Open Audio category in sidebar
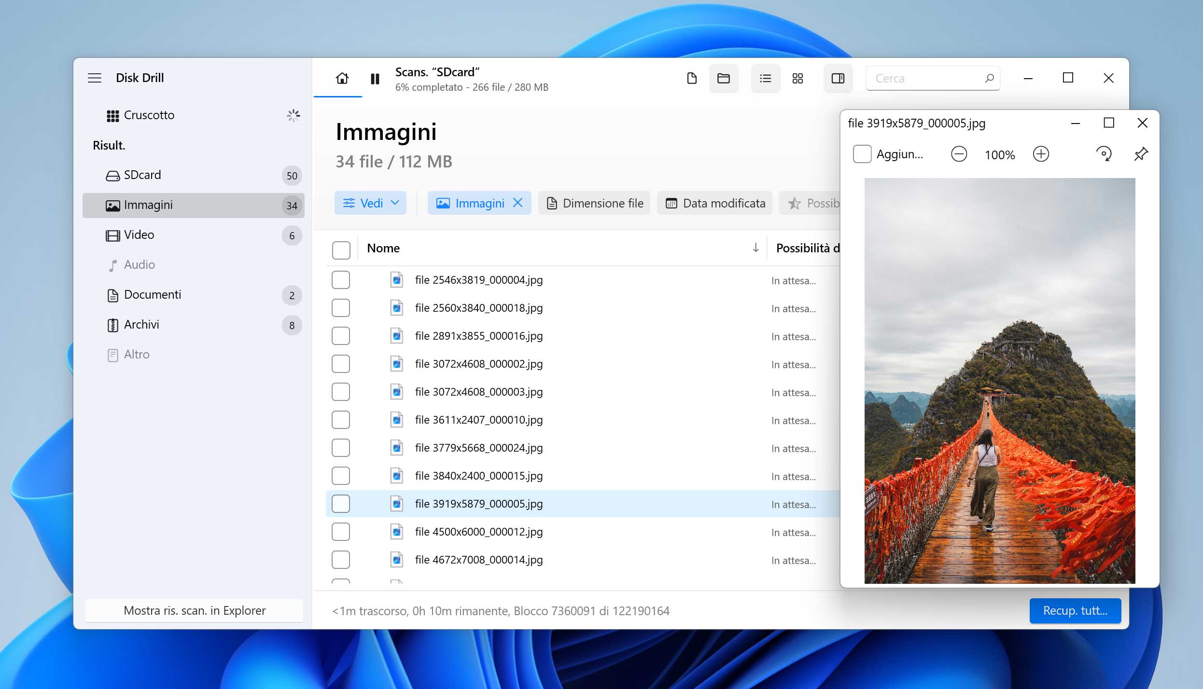The width and height of the screenshot is (1203, 689). [193, 265]
